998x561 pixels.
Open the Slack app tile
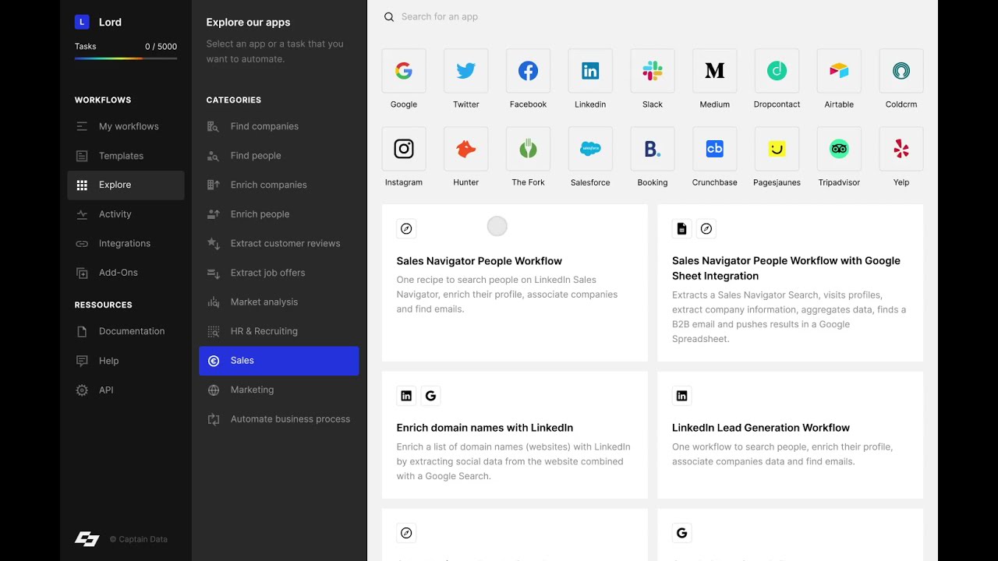click(653, 71)
